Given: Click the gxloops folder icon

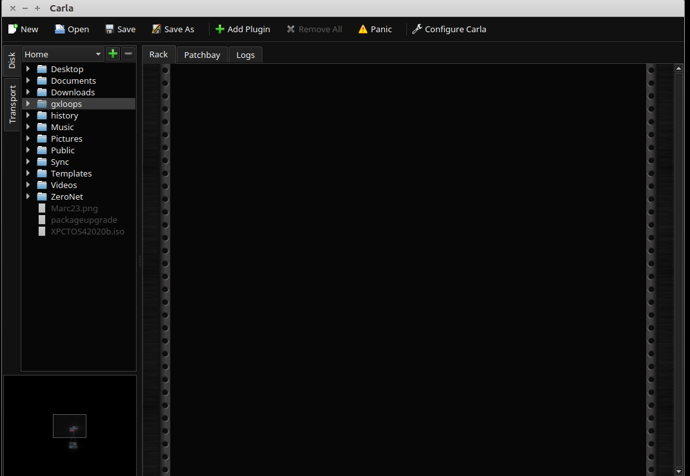Looking at the screenshot, I should (42, 104).
